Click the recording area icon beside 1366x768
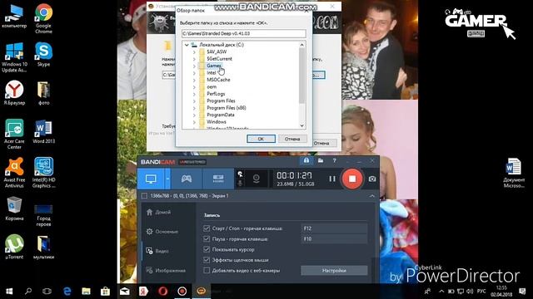This screenshot has width=533, height=299. [x=144, y=196]
